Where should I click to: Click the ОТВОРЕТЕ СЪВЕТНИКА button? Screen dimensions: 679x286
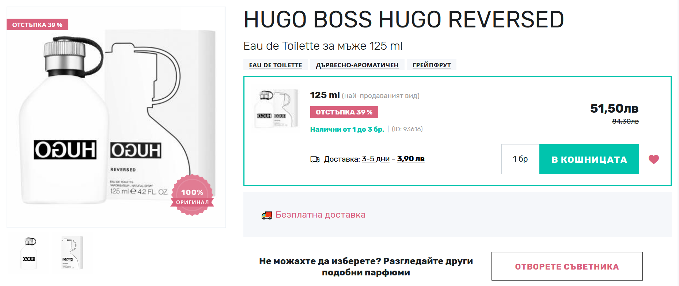(567, 266)
